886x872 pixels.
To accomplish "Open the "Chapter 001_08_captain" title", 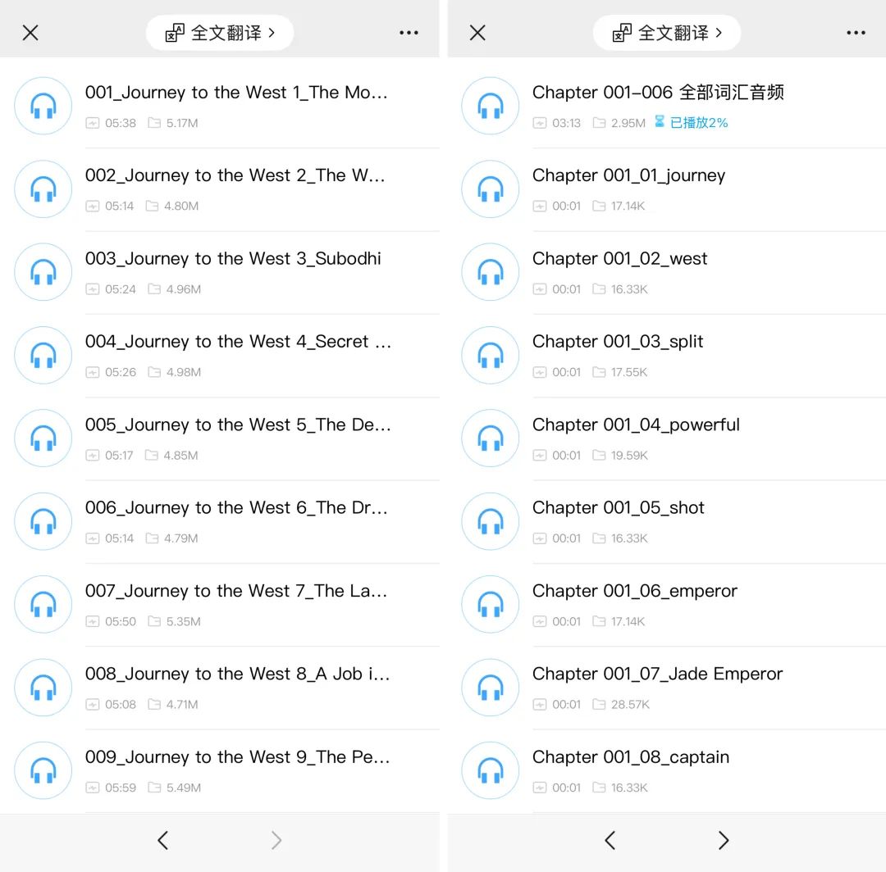I will pyautogui.click(x=631, y=757).
